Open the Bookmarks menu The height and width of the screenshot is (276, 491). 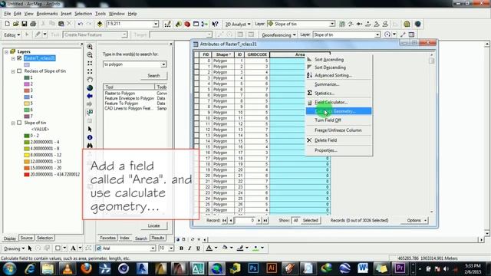click(47, 14)
